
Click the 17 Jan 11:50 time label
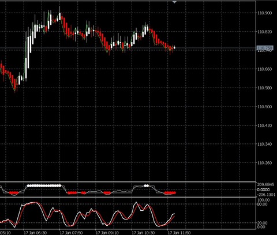click(179, 233)
